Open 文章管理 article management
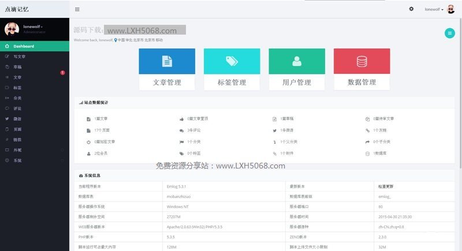The image size is (462, 251). (167, 83)
